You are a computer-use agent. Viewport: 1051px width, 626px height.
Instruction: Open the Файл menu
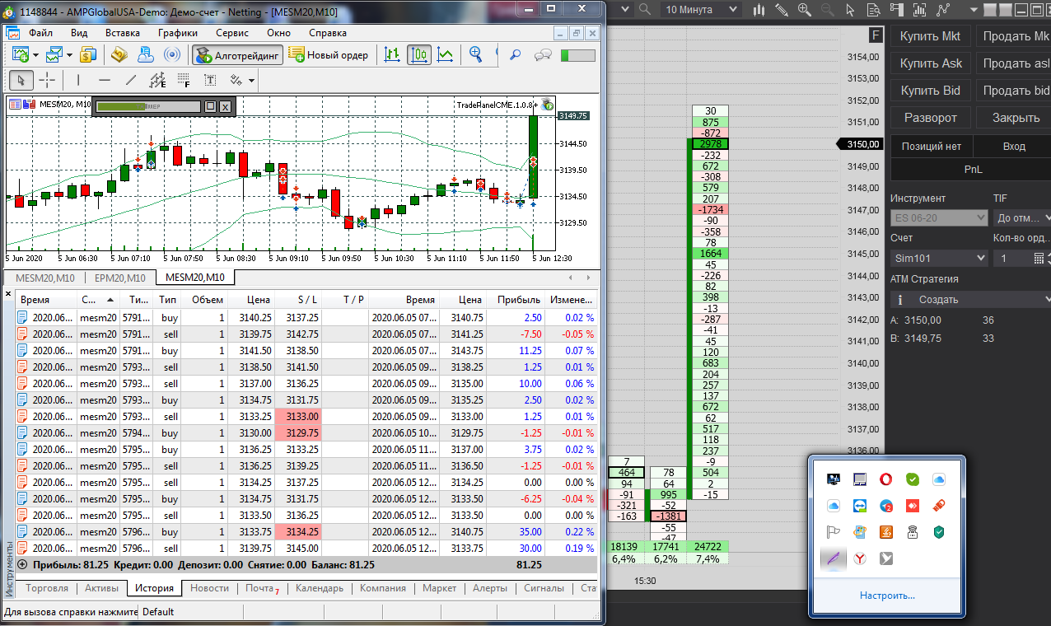pyautogui.click(x=40, y=33)
